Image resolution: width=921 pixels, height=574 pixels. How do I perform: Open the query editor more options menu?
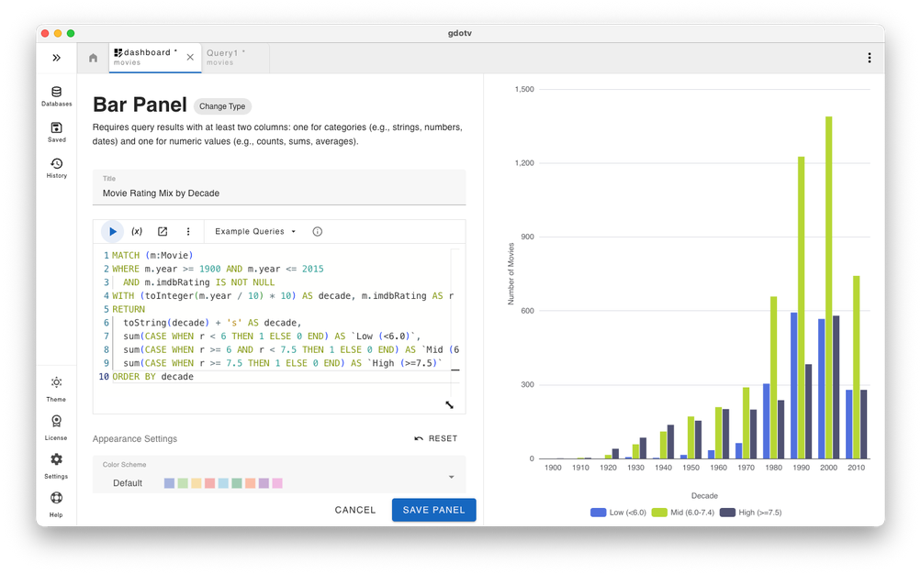tap(188, 232)
